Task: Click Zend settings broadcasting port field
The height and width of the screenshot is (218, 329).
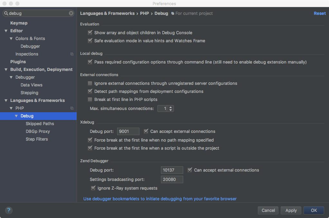Action: [x=172, y=179]
